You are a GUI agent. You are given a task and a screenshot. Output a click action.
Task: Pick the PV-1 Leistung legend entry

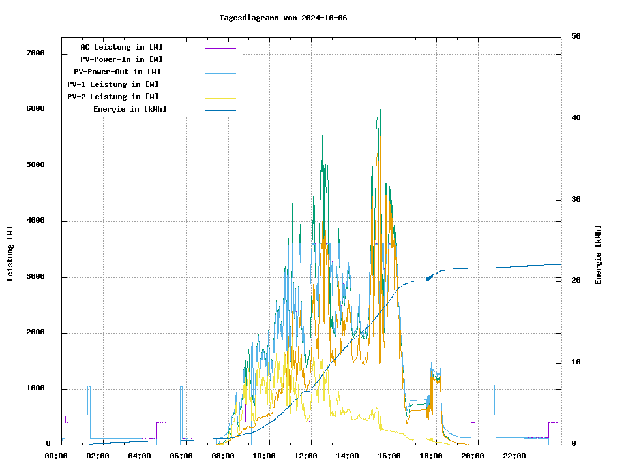113,84
